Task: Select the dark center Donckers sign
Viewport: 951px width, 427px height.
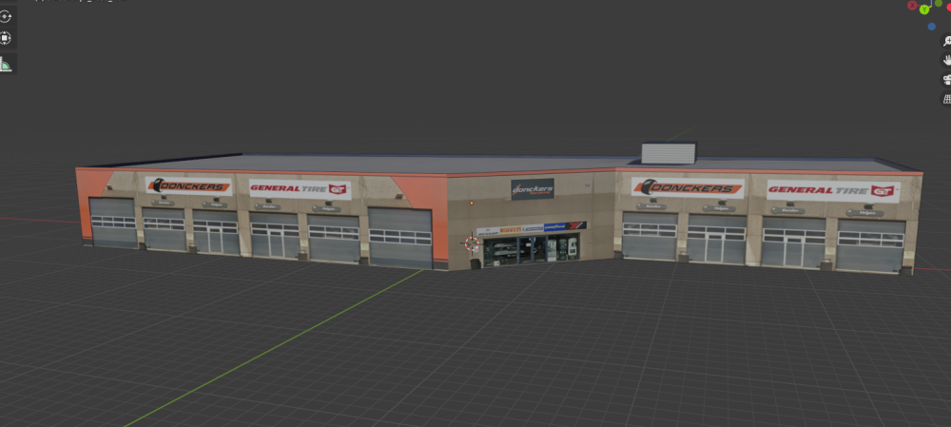Action: (x=533, y=189)
